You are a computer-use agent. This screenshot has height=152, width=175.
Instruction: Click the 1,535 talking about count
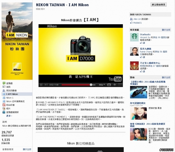pyautogui.click(x=6, y=140)
